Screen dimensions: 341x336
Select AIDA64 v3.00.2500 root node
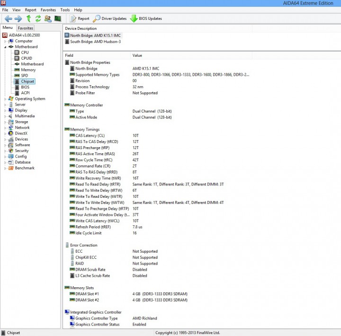coord(21,35)
